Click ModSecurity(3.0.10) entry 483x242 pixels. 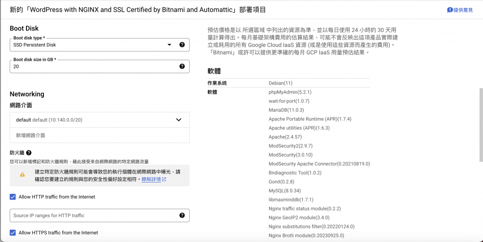291,155
